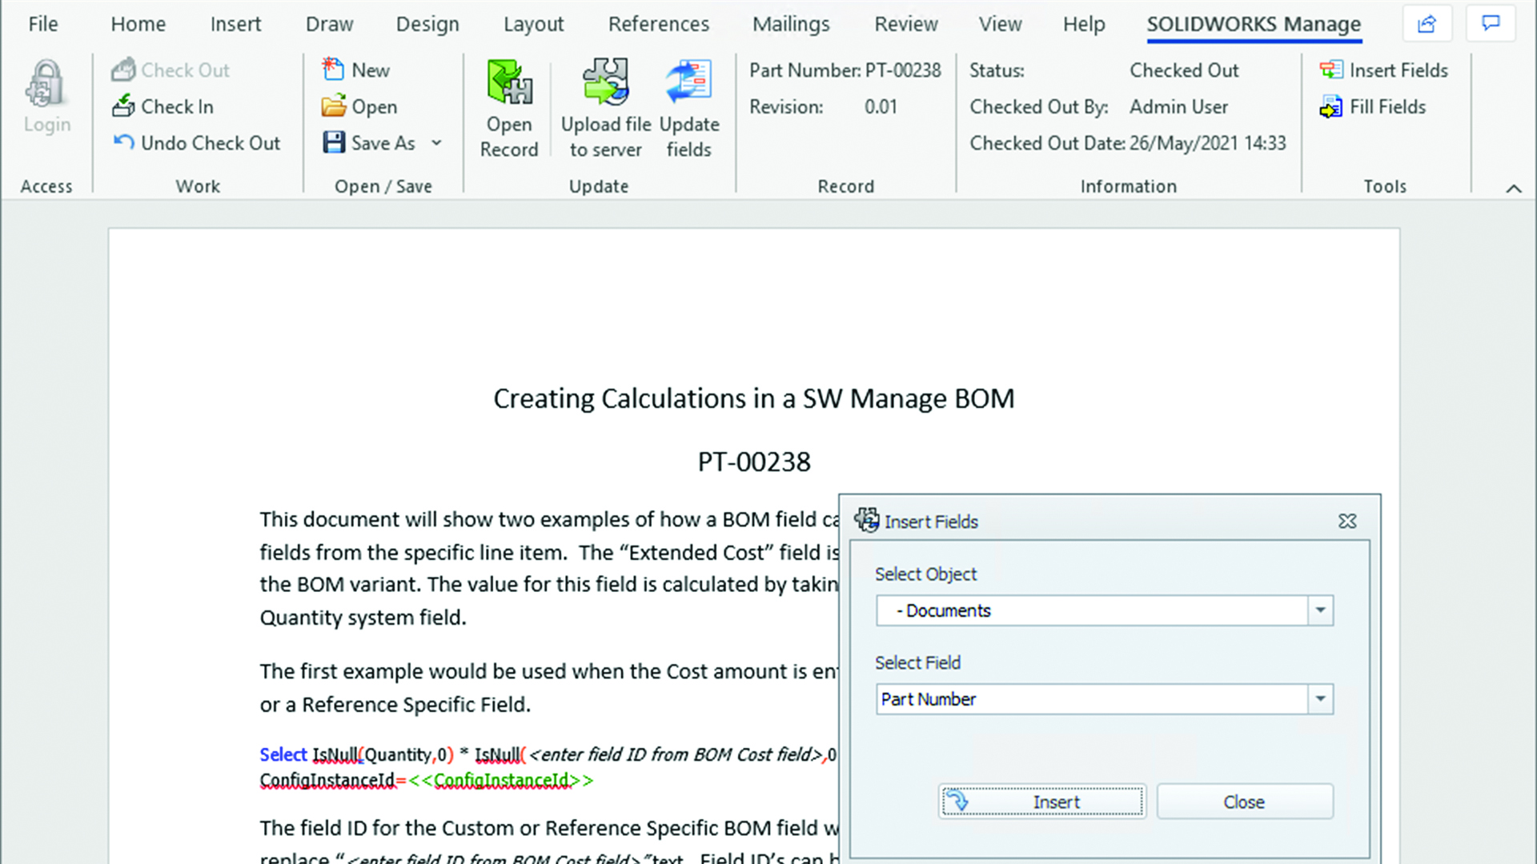The image size is (1537, 864).
Task: Click the Checked Out Date value
Action: pyautogui.click(x=1208, y=143)
